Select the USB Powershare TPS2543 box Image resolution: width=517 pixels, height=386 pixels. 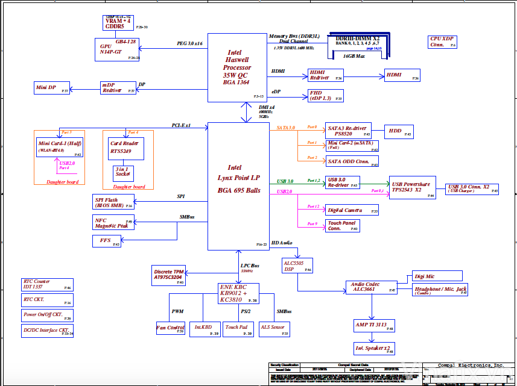pos(413,187)
